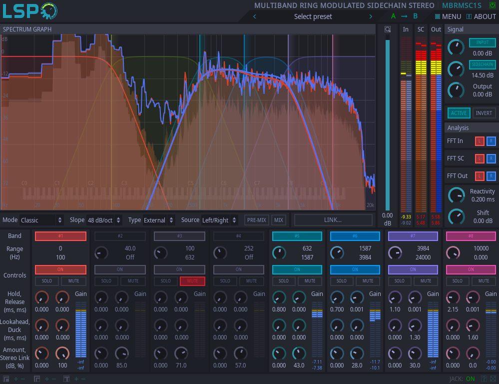Screen dimensions: 499x384
Task: Go to the previous preset arrow
Action: [x=255, y=16]
